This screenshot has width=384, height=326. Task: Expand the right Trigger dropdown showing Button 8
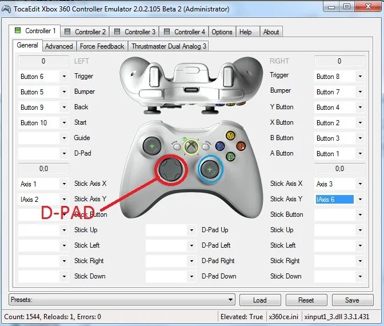[x=360, y=77]
